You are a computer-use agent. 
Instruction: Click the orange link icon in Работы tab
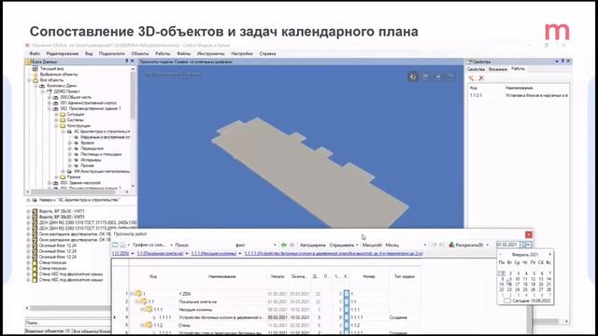pyautogui.click(x=471, y=78)
